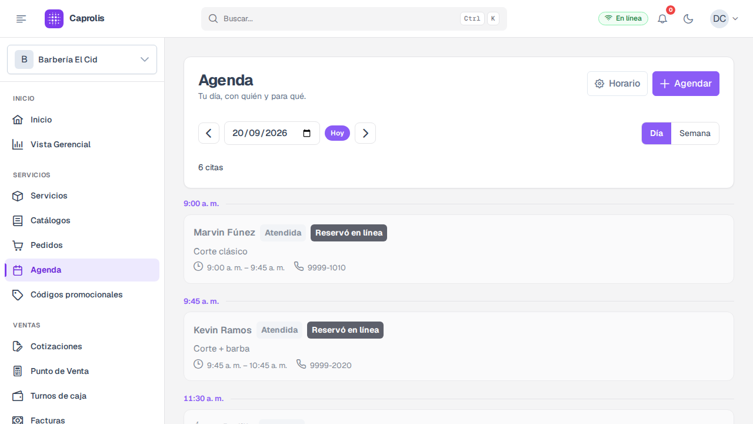Click the Agendar button to add appointment
753x424 pixels.
point(686,84)
